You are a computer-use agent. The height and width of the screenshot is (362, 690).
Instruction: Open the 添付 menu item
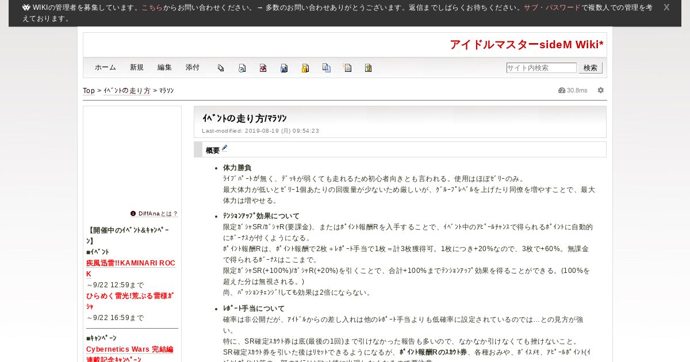tap(193, 68)
